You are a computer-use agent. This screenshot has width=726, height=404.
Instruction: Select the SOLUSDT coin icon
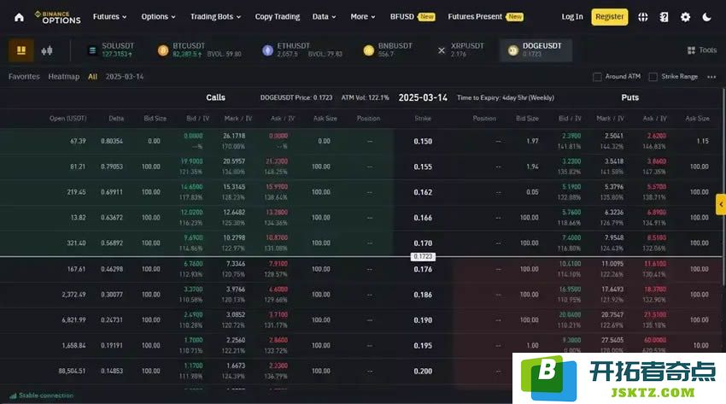click(x=92, y=50)
